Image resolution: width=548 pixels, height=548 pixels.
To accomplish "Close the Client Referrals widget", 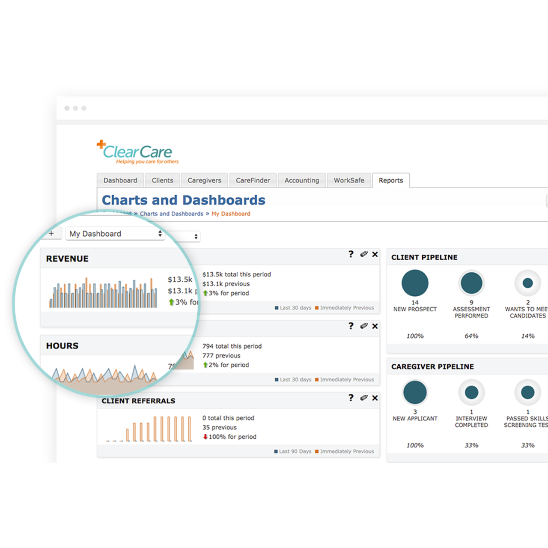I will point(375,398).
